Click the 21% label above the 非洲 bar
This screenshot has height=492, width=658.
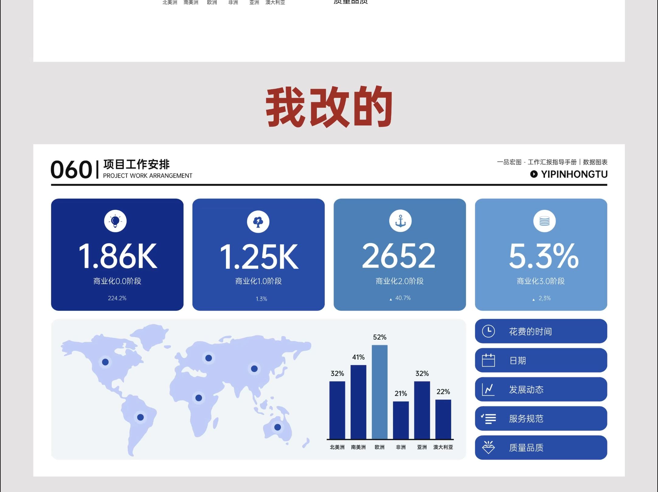tap(401, 394)
